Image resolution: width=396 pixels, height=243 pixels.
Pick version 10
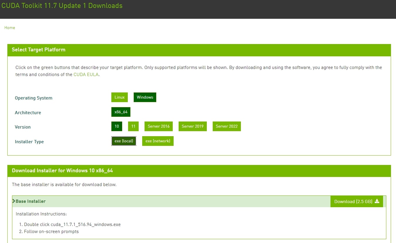(x=117, y=126)
